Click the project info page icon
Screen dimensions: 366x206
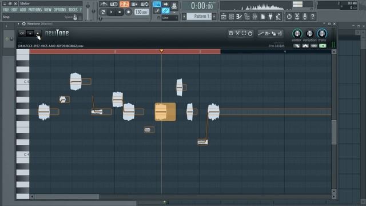pos(262,17)
